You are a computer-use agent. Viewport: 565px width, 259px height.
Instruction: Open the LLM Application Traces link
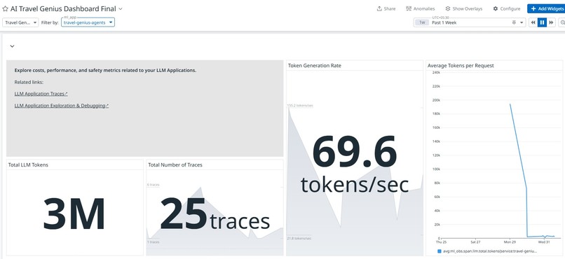click(x=41, y=94)
